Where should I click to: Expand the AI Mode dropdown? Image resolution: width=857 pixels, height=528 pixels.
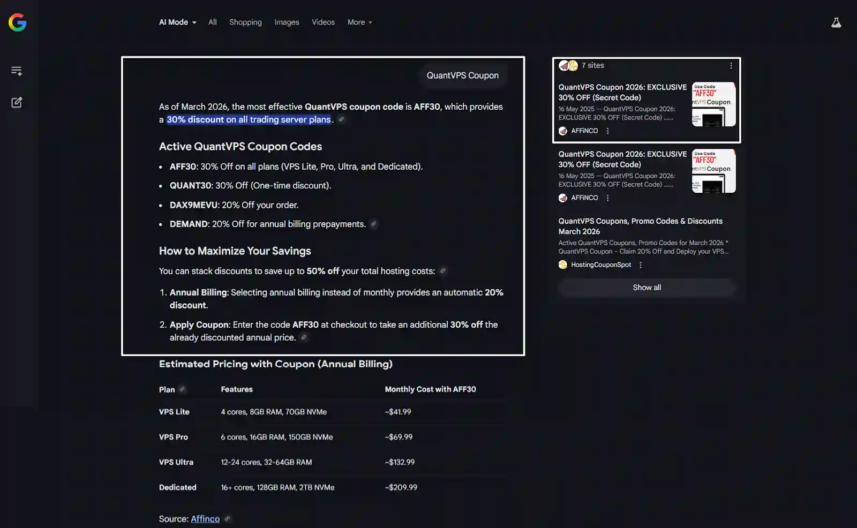(178, 22)
